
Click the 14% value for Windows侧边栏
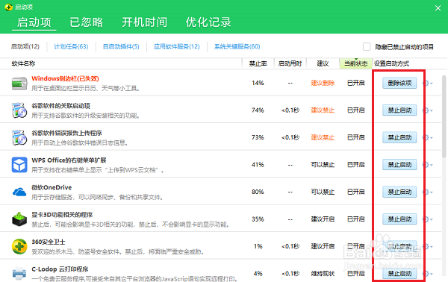258,83
